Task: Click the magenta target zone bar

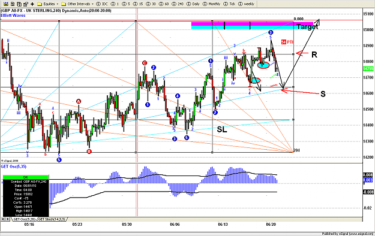Action: pos(253,23)
